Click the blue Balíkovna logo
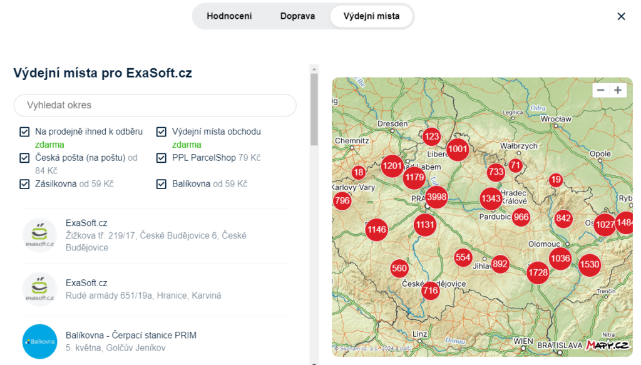This screenshot has height=365, width=641. (39, 341)
